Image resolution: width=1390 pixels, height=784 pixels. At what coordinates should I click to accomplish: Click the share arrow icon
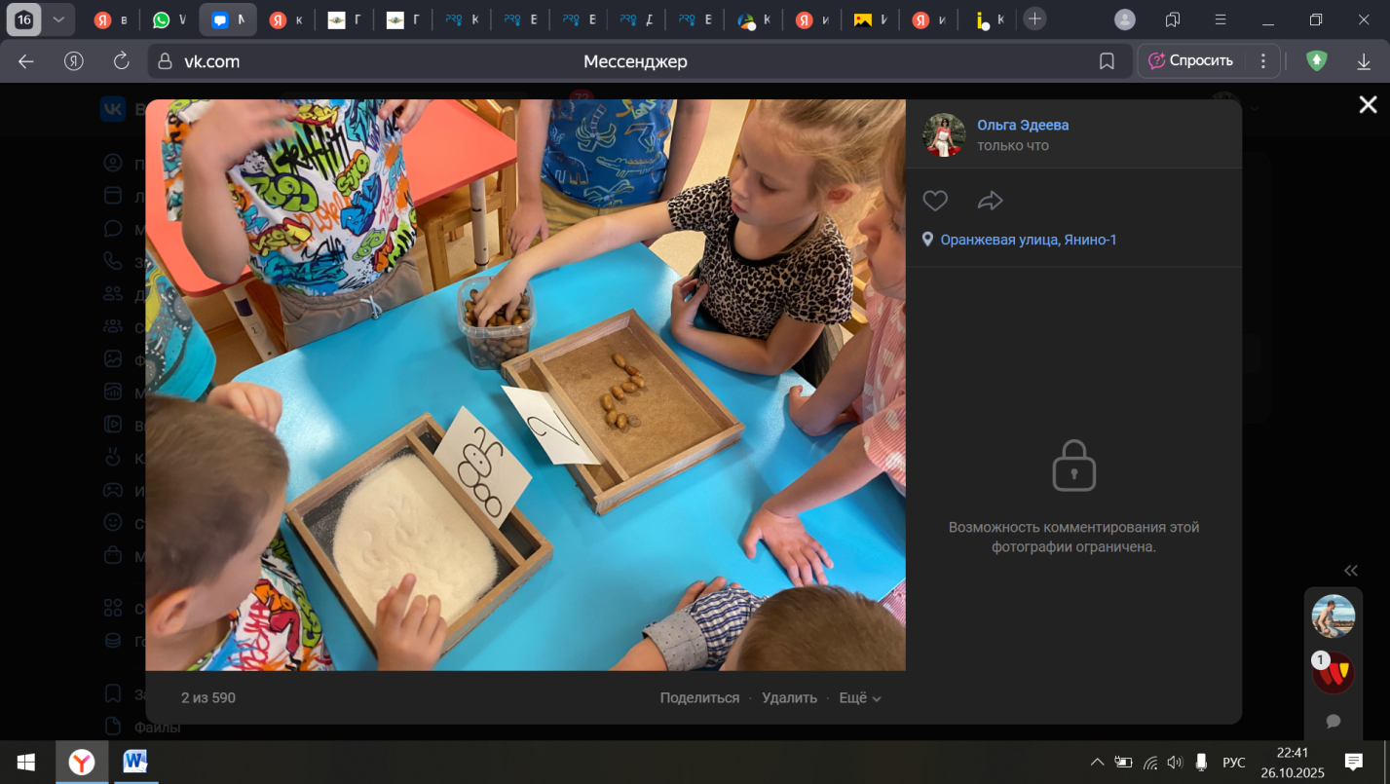click(990, 201)
